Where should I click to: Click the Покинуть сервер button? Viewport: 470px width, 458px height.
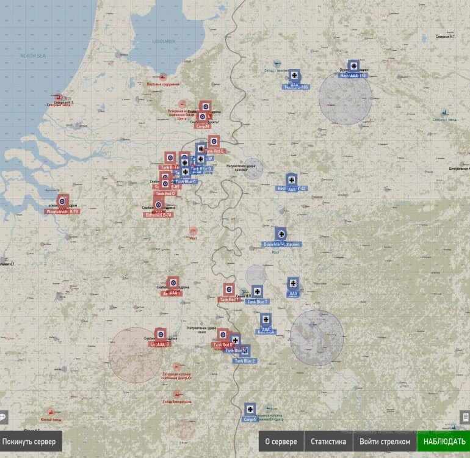pyautogui.click(x=31, y=442)
